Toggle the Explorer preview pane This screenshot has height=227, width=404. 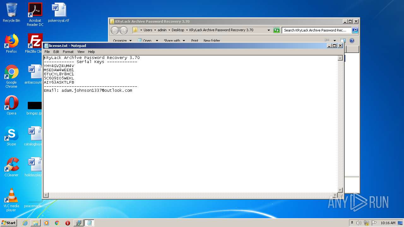point(343,41)
